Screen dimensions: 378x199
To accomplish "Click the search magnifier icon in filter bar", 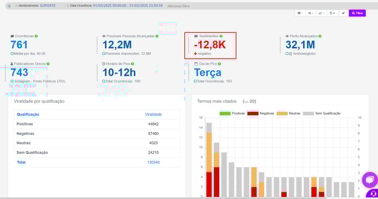I will 9,6.
